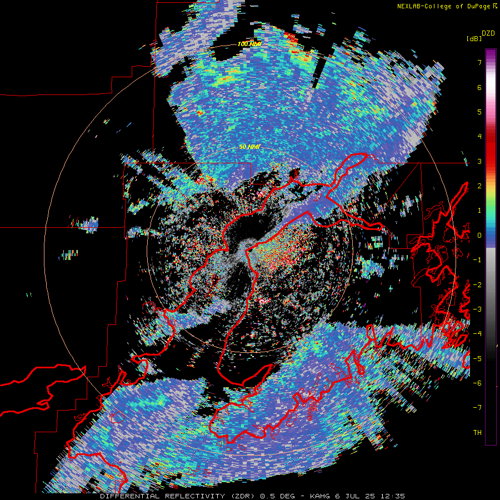Click the 1 value on the color scale
This screenshot has width=500, height=500.
pos(479,211)
